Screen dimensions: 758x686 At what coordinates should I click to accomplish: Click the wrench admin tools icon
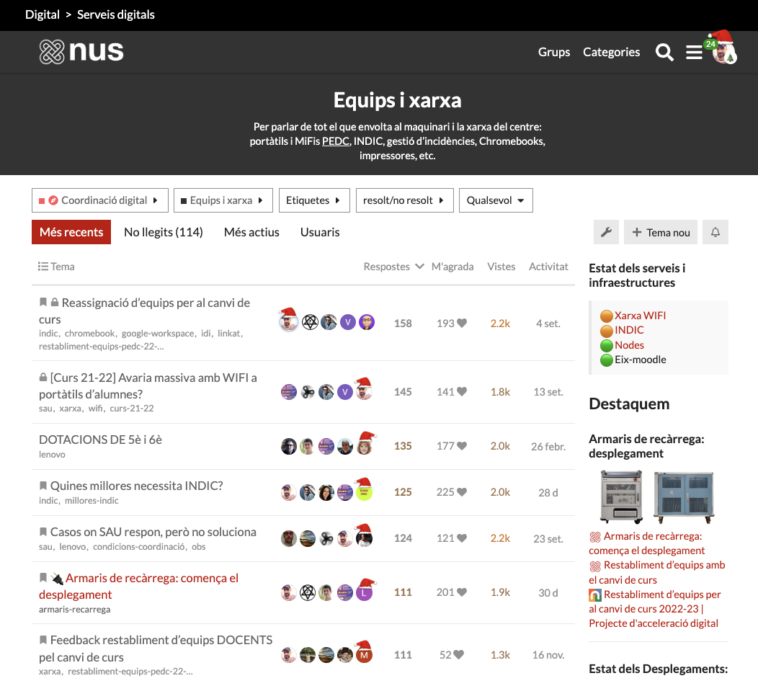(606, 232)
